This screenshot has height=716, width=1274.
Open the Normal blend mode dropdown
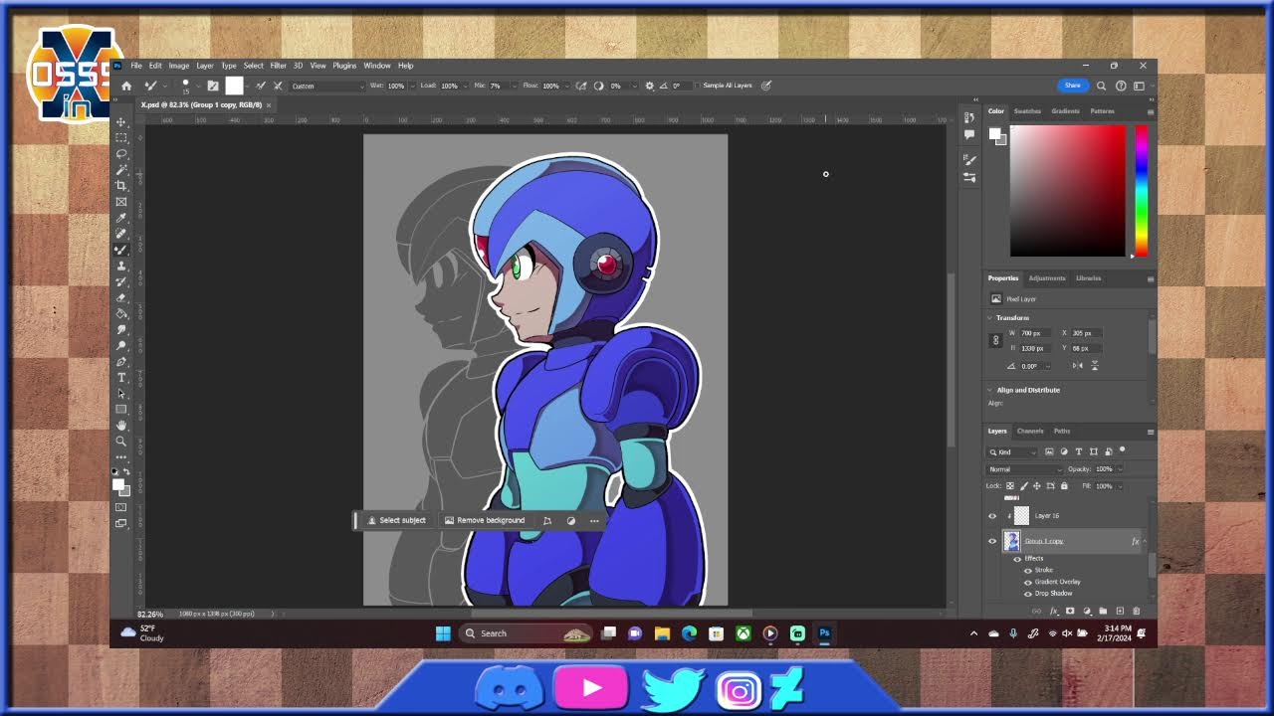[1024, 469]
